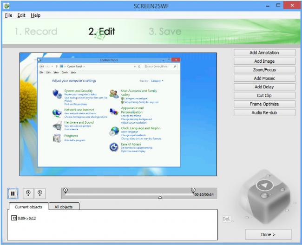Image resolution: width=302 pixels, height=245 pixels.
Task: Minimize the SCREEN2SWF window
Action: [268, 6]
